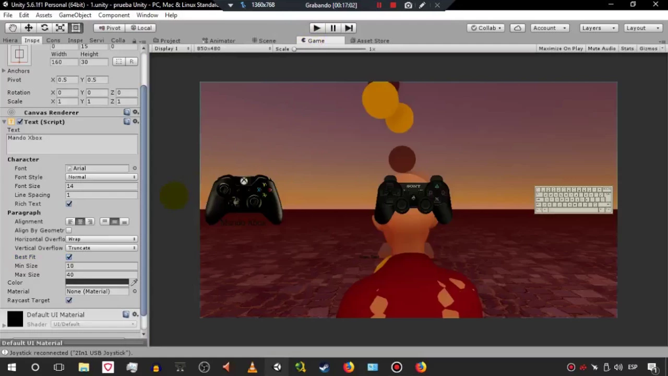This screenshot has height=376, width=668.
Task: Open Text Script gear settings
Action: (136, 122)
